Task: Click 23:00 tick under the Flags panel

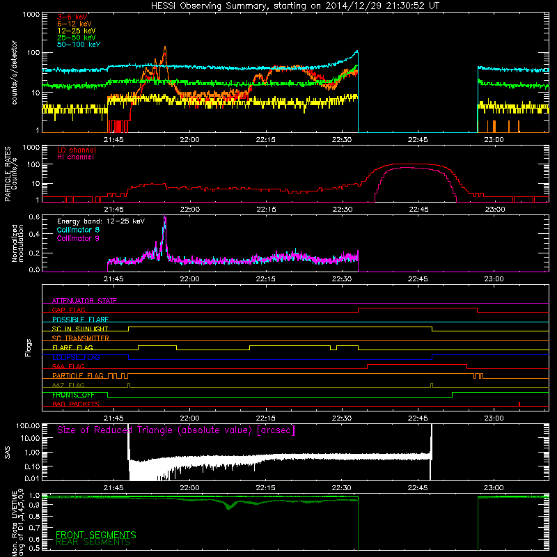Action: coord(494,418)
